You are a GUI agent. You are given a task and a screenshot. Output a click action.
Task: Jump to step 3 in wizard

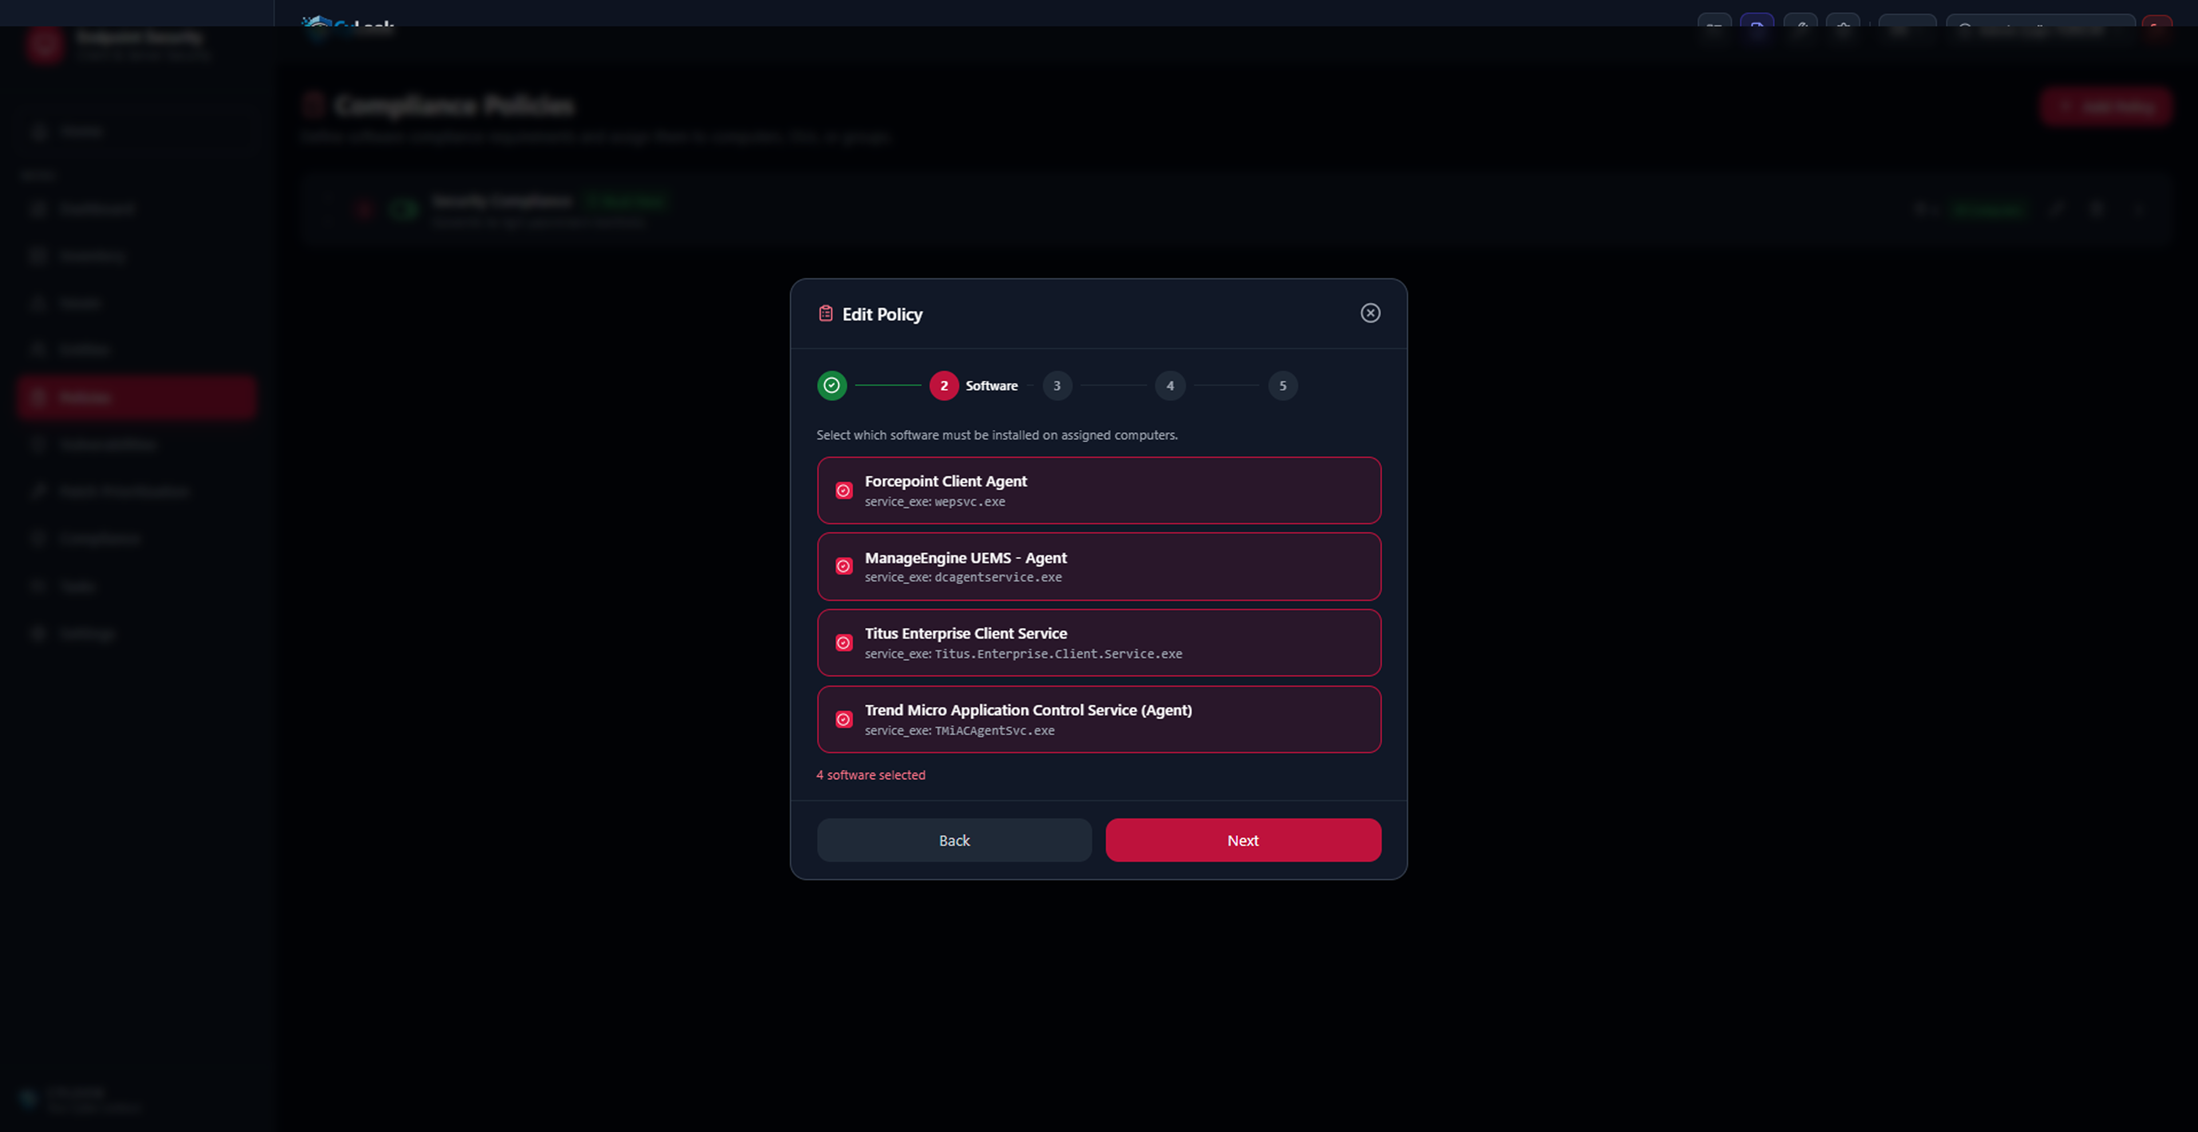[x=1056, y=386]
